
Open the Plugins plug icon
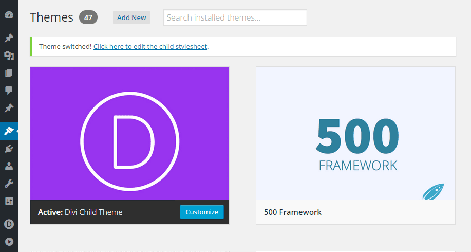tap(9, 149)
